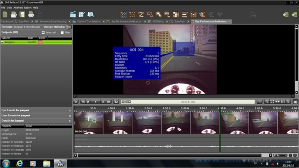Viewport: 299px width, 168px height.
Task: Jump to end of video
Action: 109,102
